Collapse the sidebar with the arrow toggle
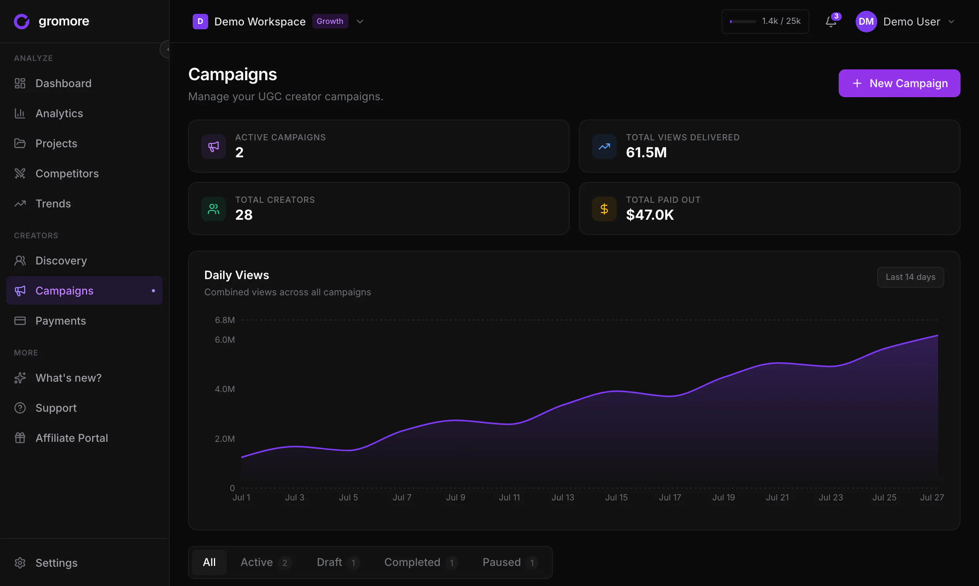Image resolution: width=979 pixels, height=586 pixels. click(165, 49)
